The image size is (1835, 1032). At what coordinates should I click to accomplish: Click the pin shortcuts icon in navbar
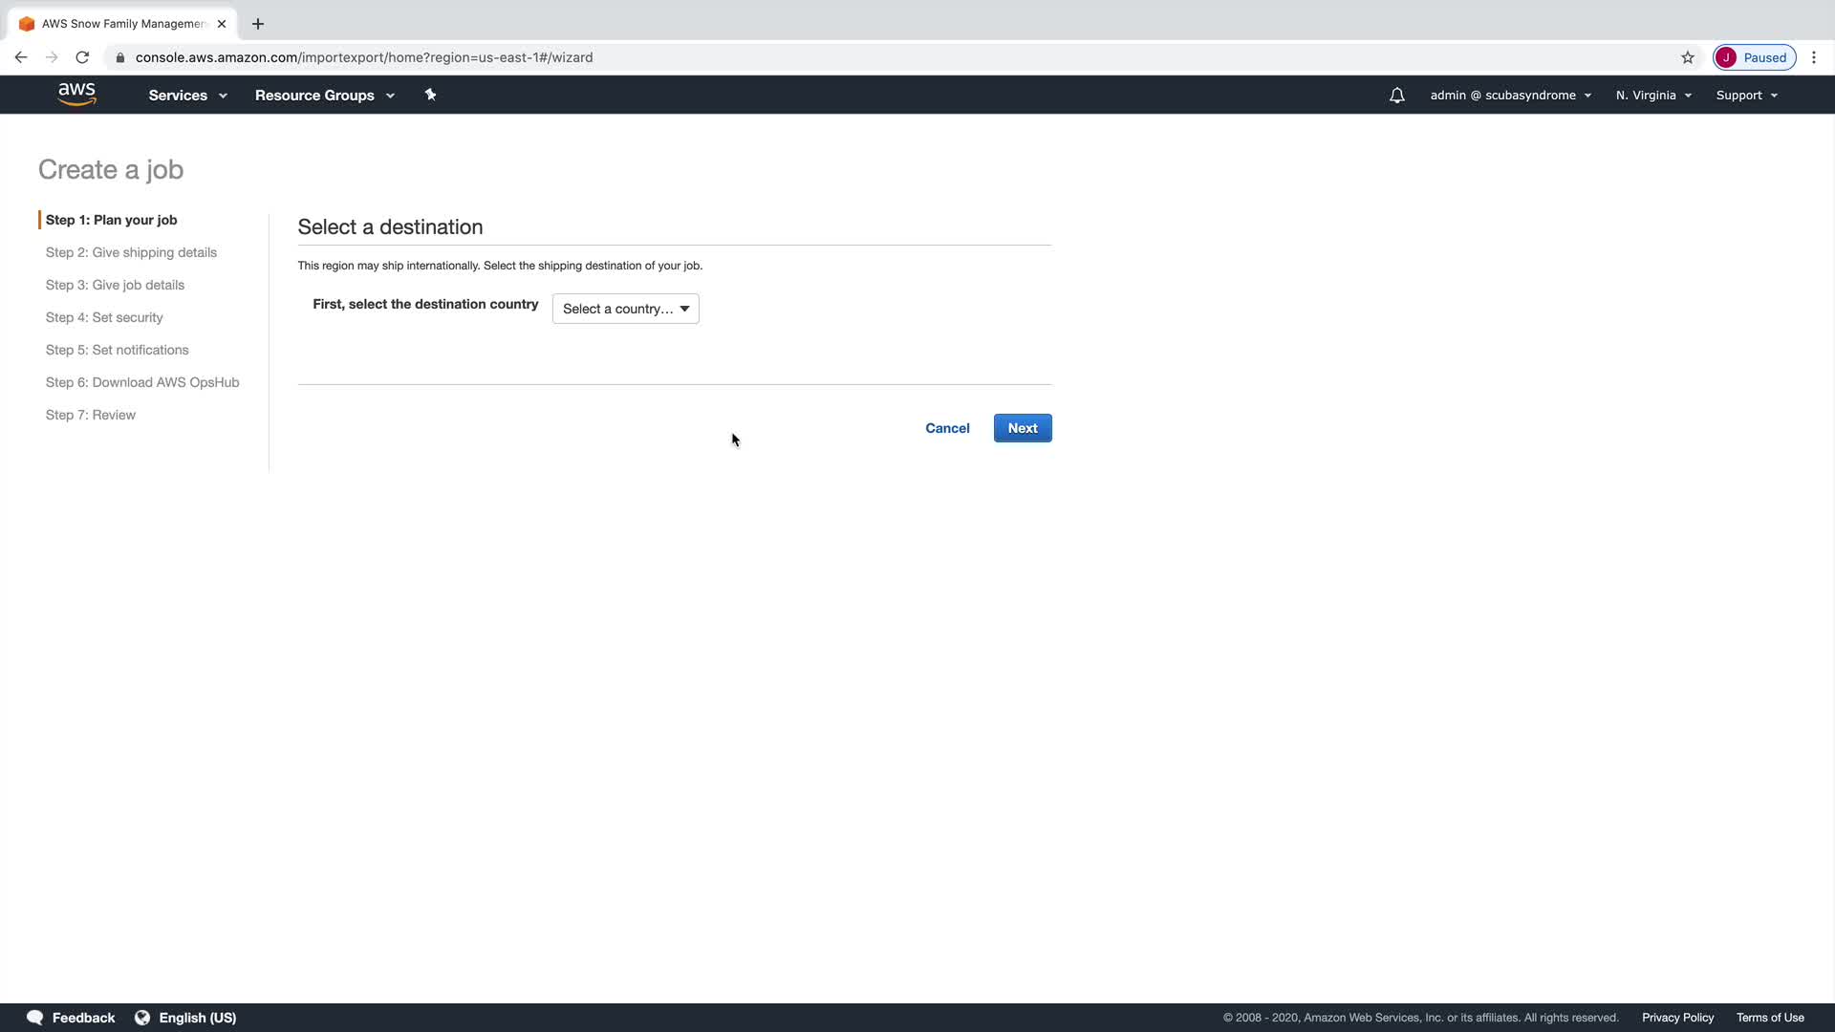[430, 95]
